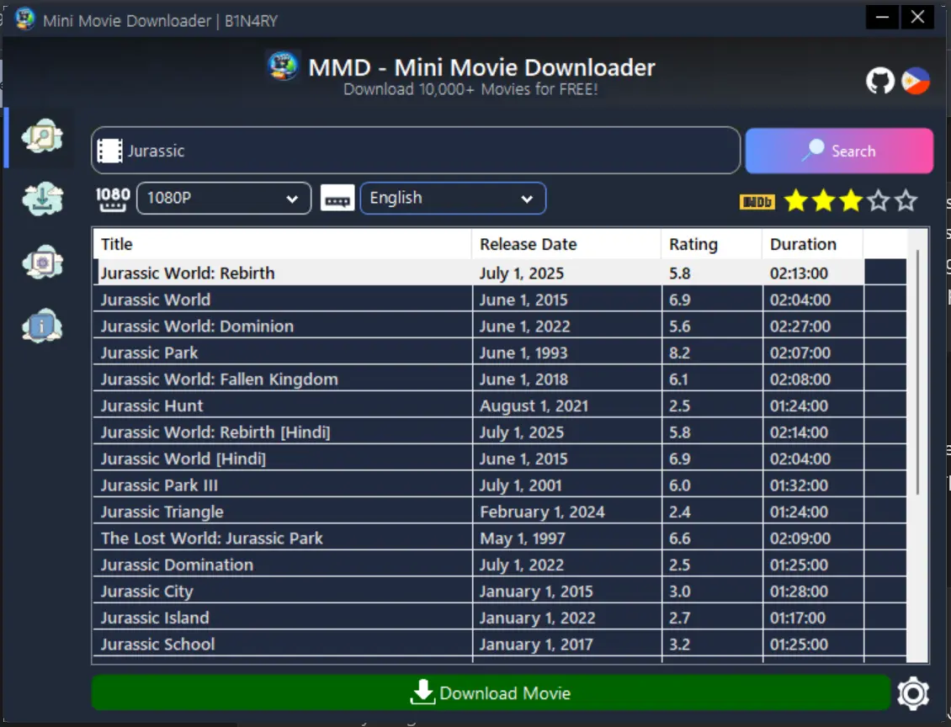
Task: Select Jurassic World: Fallen Kingdom row
Action: tap(500, 379)
